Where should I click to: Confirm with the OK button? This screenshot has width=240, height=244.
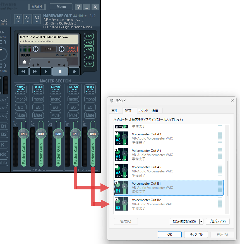tap(170, 234)
